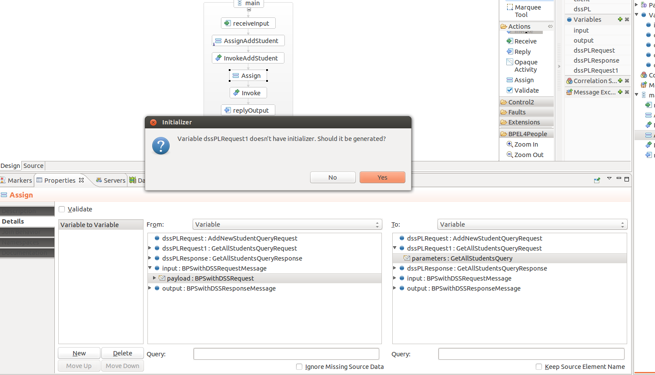Select the receiveInput node on the canvas
The height and width of the screenshot is (375, 655).
click(248, 23)
